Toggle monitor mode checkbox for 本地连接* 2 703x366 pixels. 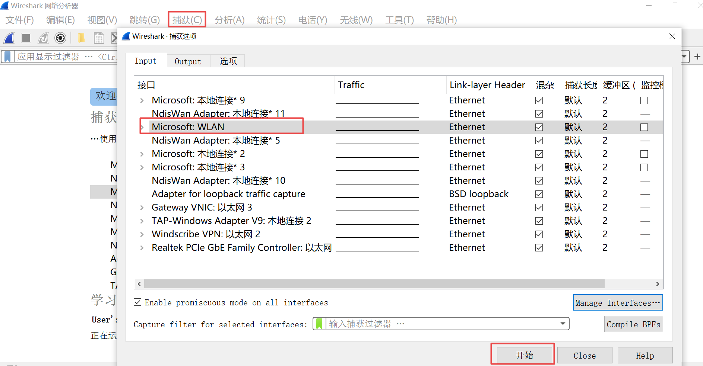tap(644, 154)
